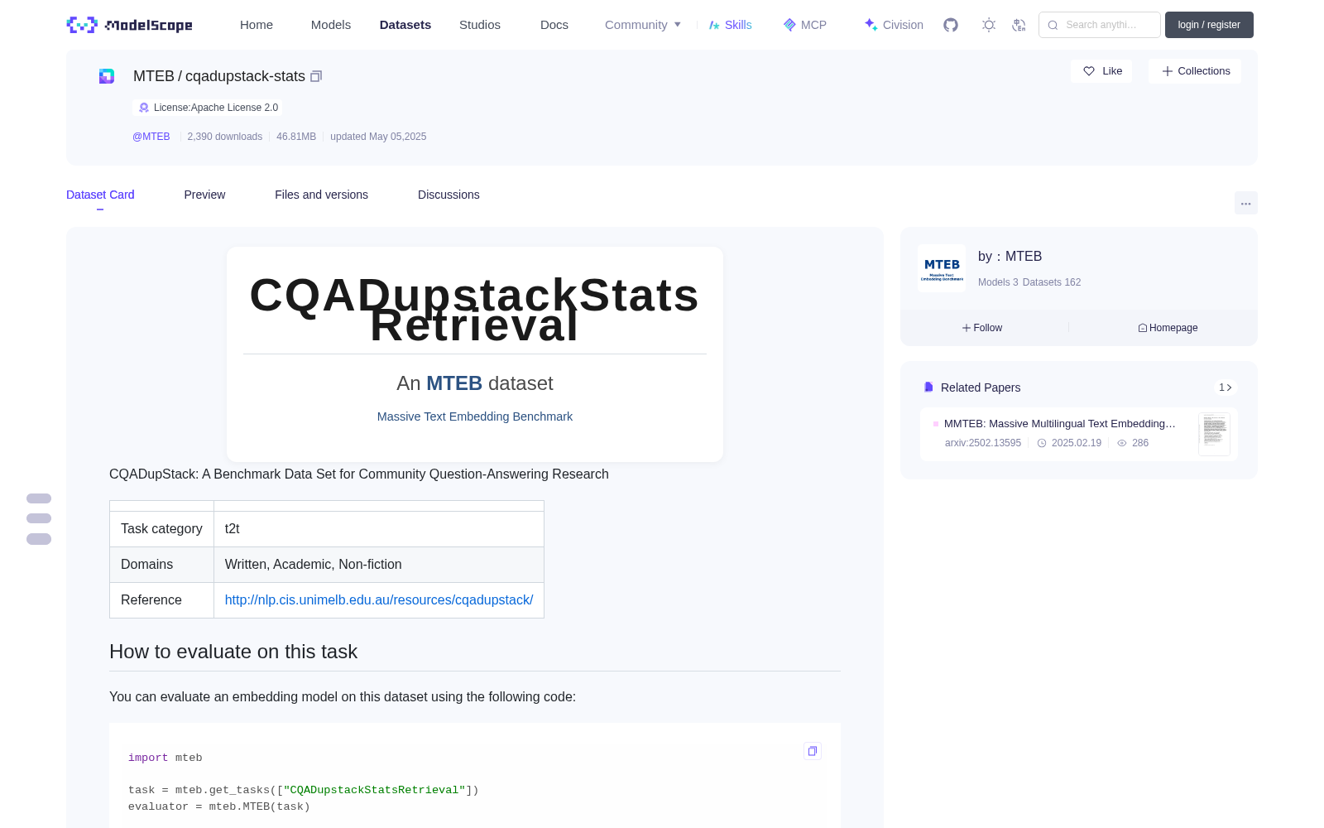The width and height of the screenshot is (1324, 828).
Task: Click the bottom floating sidebar pill
Action: pos(39,539)
